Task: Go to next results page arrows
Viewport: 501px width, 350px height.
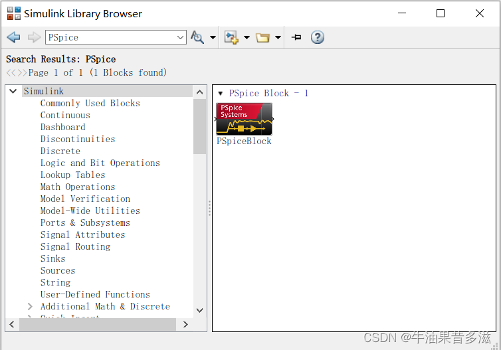Action: tap(22, 73)
